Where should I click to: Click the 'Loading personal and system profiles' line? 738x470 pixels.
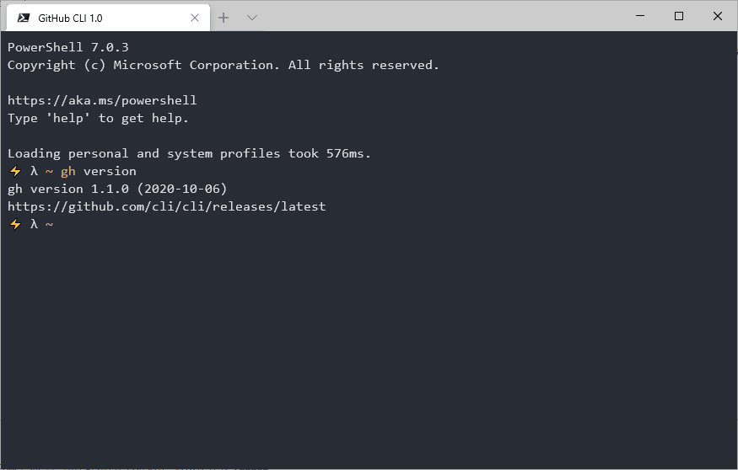point(189,153)
